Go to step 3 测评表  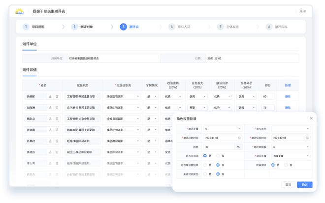130,27
